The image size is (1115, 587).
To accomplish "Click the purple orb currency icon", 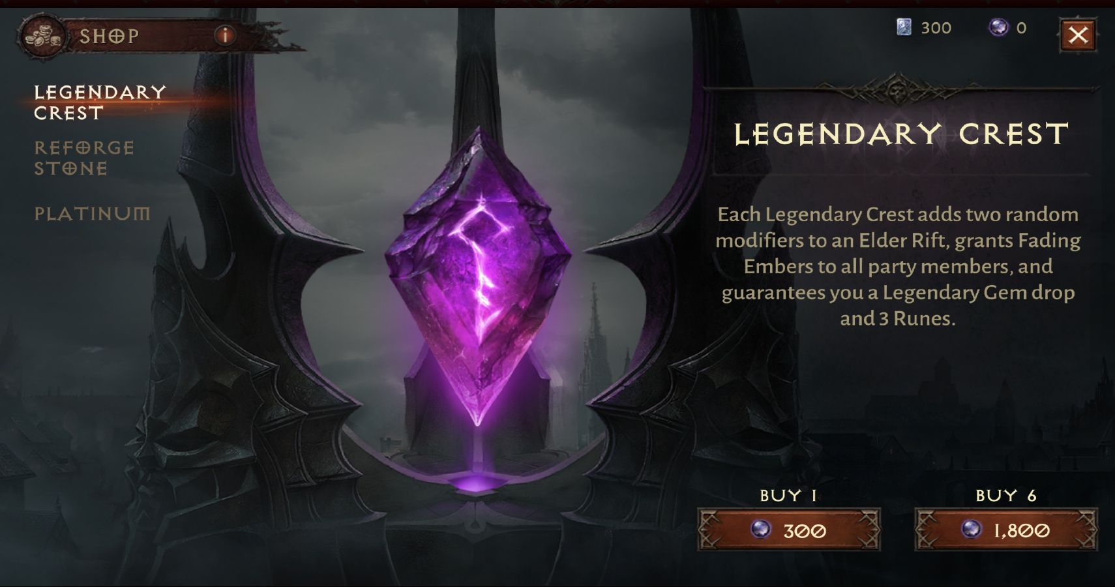I will click(x=998, y=27).
